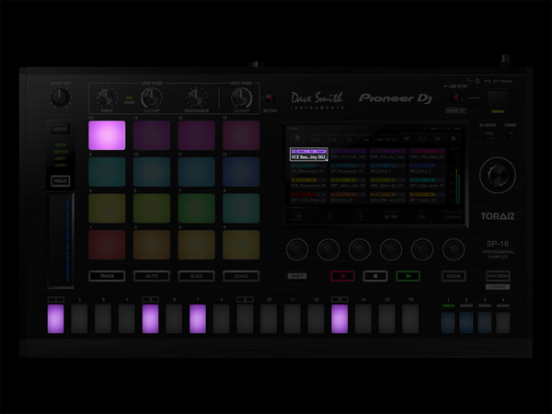
Task: Select track ZT_Percussion_07 on the touchscreen
Action: [x=309, y=168]
